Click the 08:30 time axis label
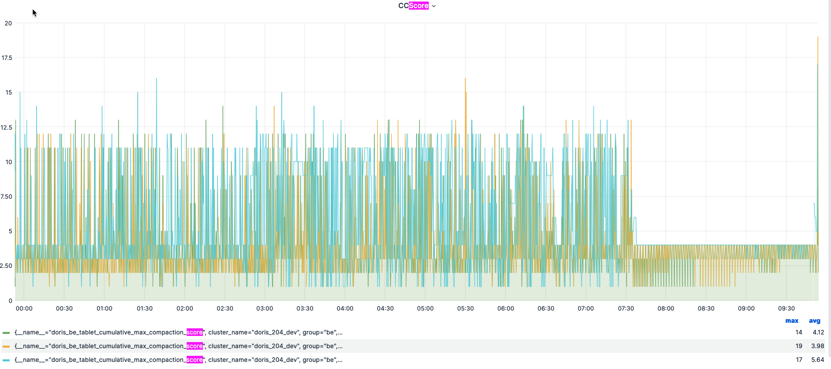 pyautogui.click(x=706, y=309)
